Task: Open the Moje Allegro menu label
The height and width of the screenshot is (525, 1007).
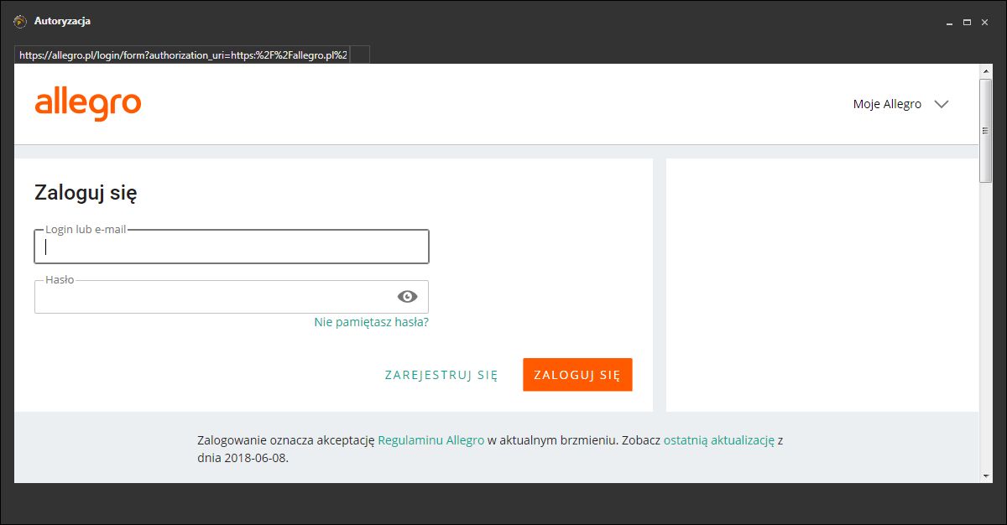Action: [x=887, y=105]
